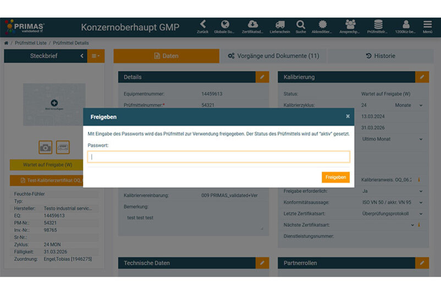Open the Prüfmittel database icon
441x294 pixels.
click(378, 24)
